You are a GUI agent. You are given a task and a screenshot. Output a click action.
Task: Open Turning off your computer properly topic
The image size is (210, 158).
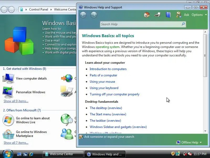114,94
